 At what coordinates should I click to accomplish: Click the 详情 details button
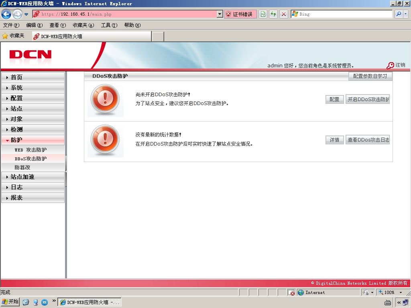[x=334, y=140]
